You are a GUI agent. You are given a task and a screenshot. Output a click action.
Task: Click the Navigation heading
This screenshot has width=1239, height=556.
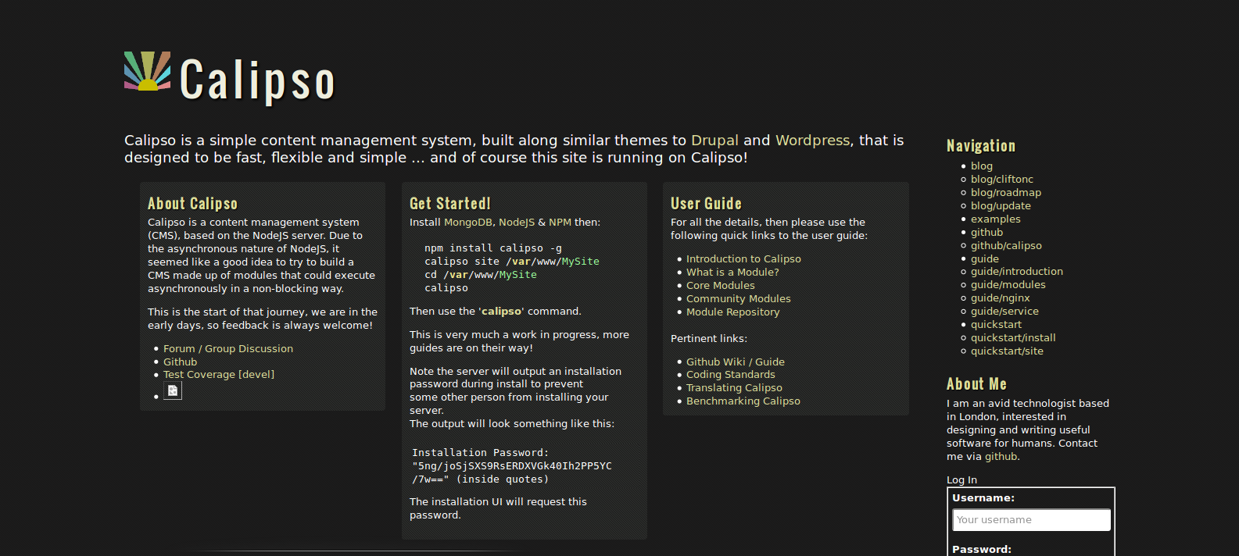[981, 146]
